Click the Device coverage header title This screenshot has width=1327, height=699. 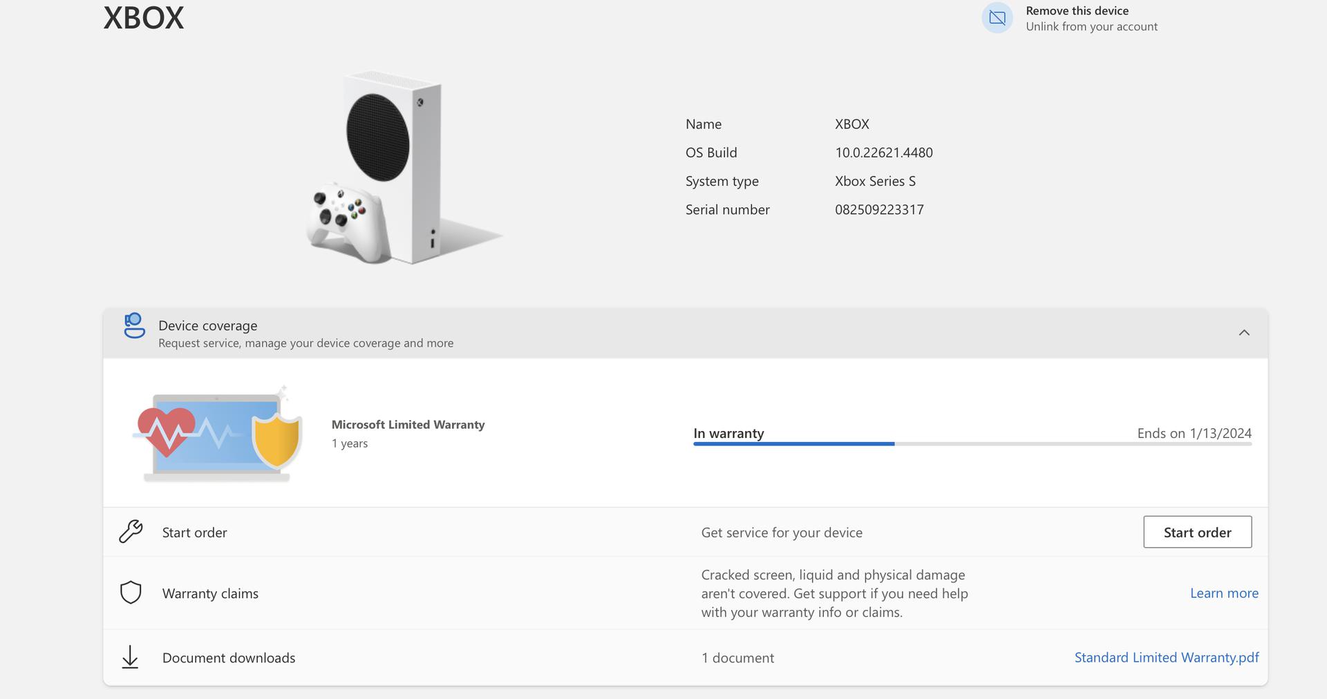coord(207,325)
